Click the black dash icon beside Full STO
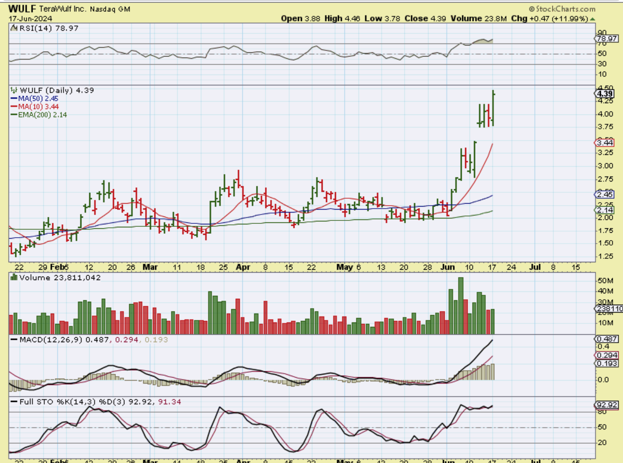Image resolution: width=623 pixels, height=463 pixels. (13, 402)
